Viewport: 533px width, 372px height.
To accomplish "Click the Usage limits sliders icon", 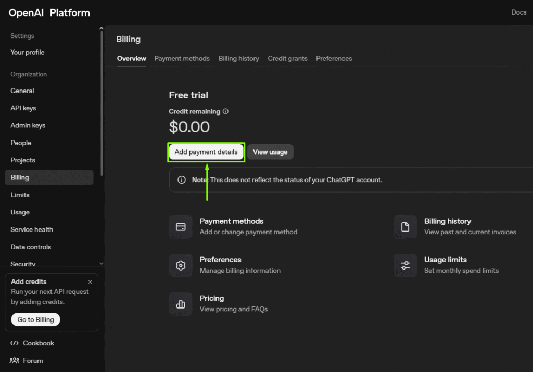I will [x=405, y=265].
